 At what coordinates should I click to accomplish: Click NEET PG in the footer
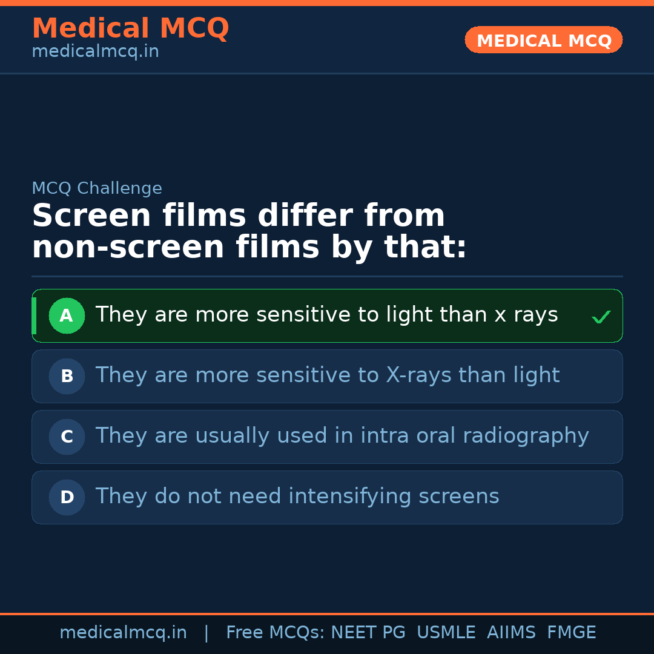368,633
